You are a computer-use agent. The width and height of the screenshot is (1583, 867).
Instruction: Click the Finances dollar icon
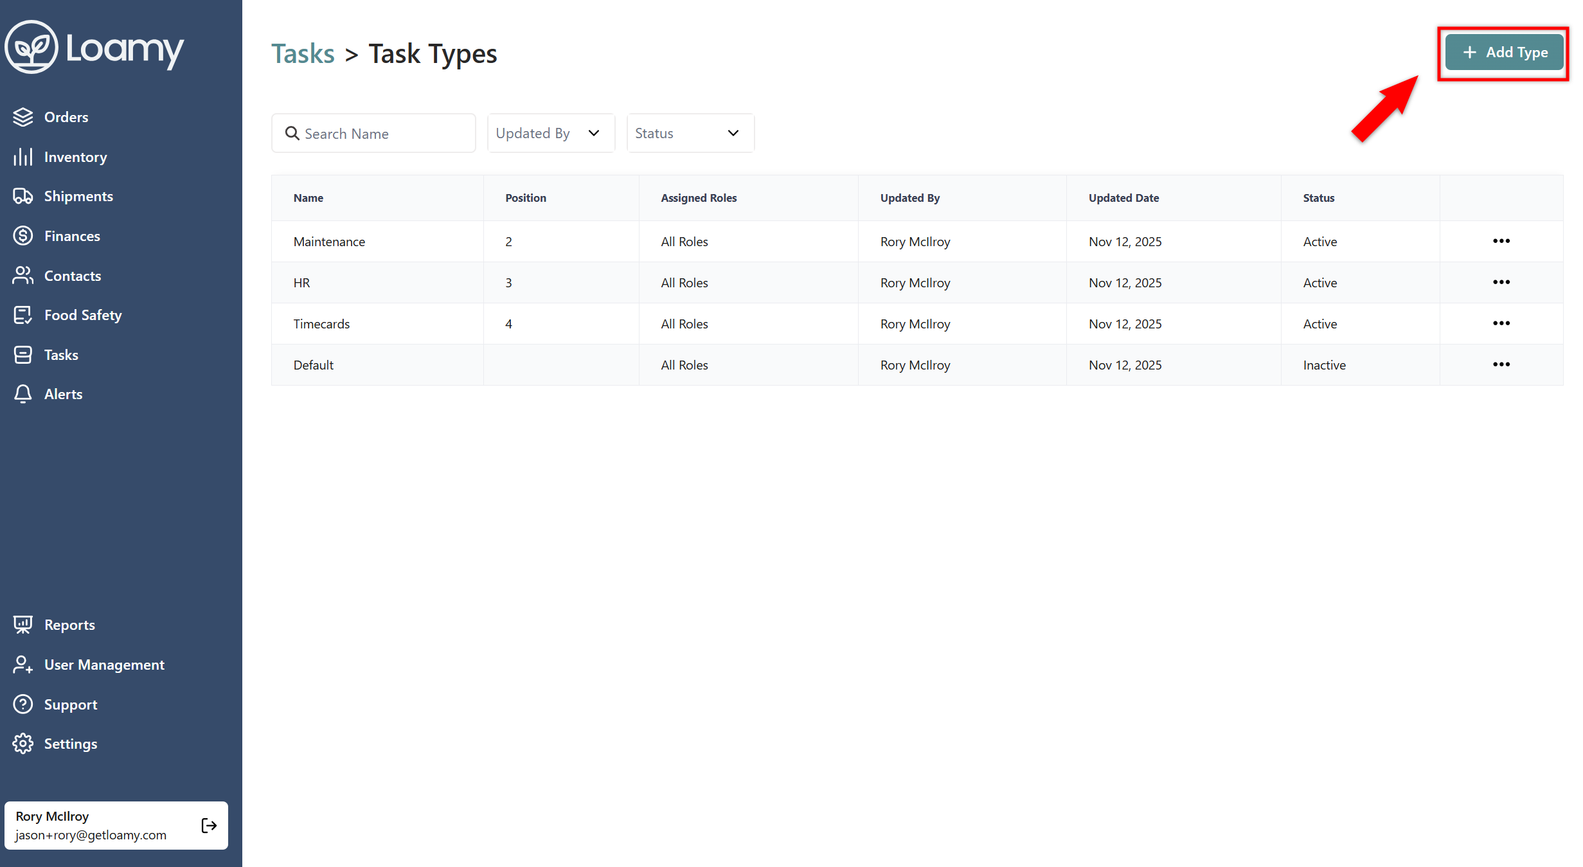click(x=23, y=236)
